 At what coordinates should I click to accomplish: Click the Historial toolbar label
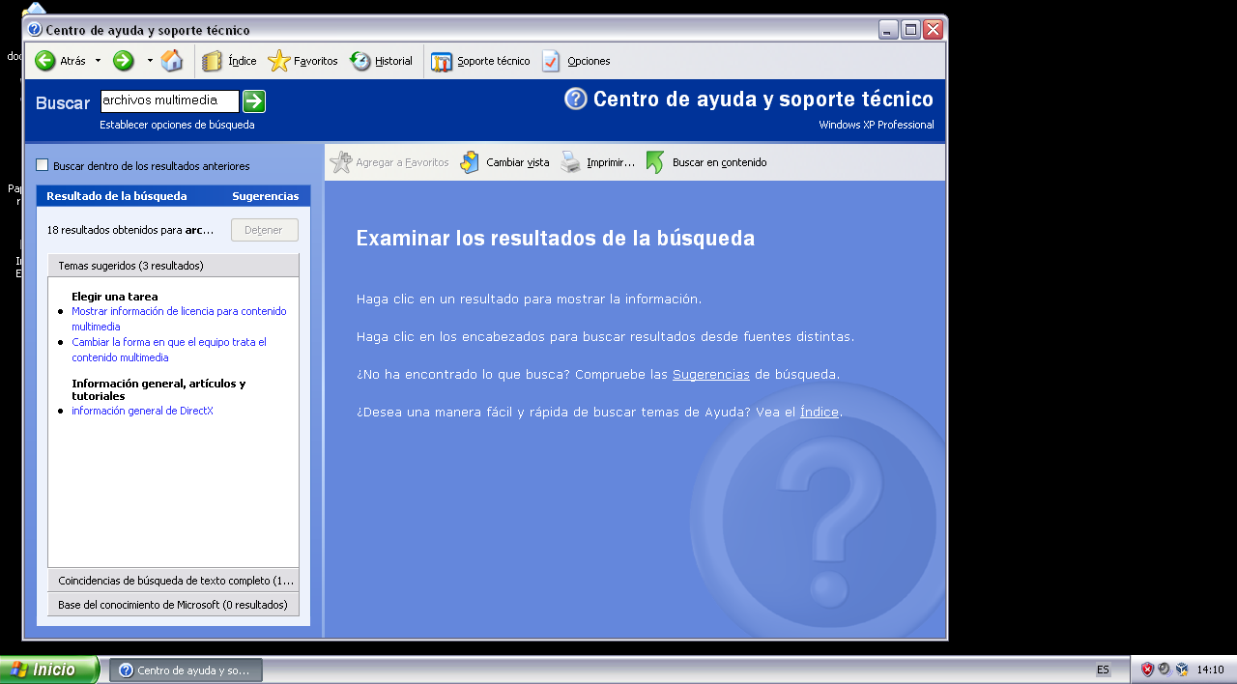click(393, 61)
